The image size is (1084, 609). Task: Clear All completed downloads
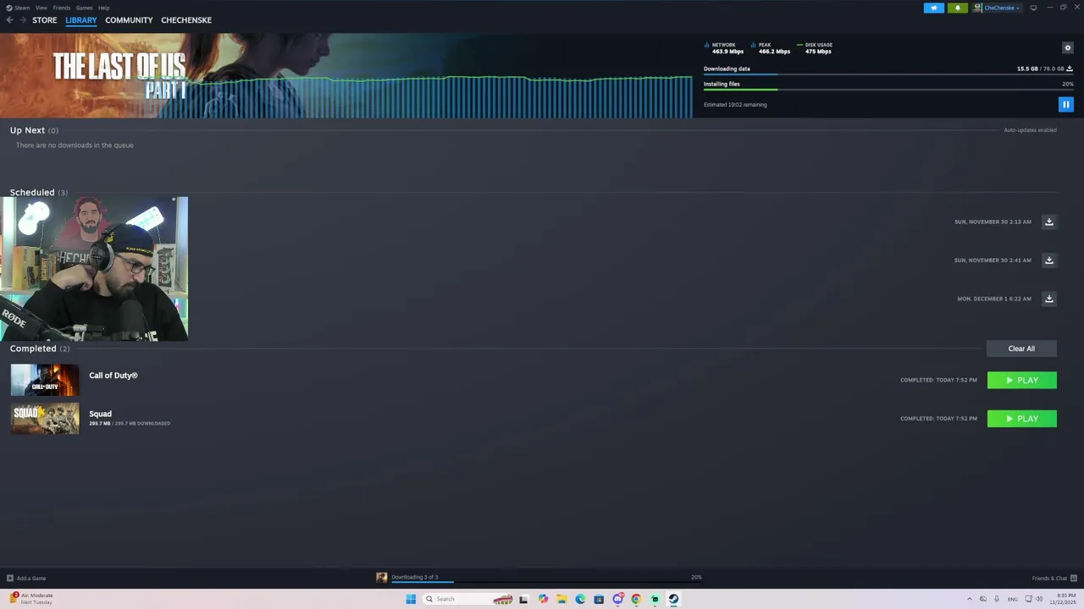1021,348
